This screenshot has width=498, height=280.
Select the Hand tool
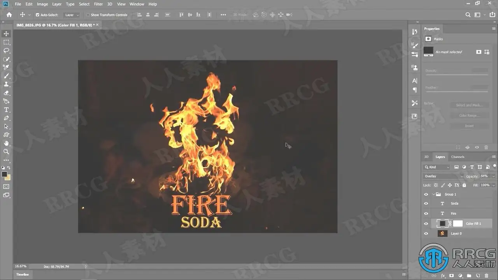[x=6, y=143]
